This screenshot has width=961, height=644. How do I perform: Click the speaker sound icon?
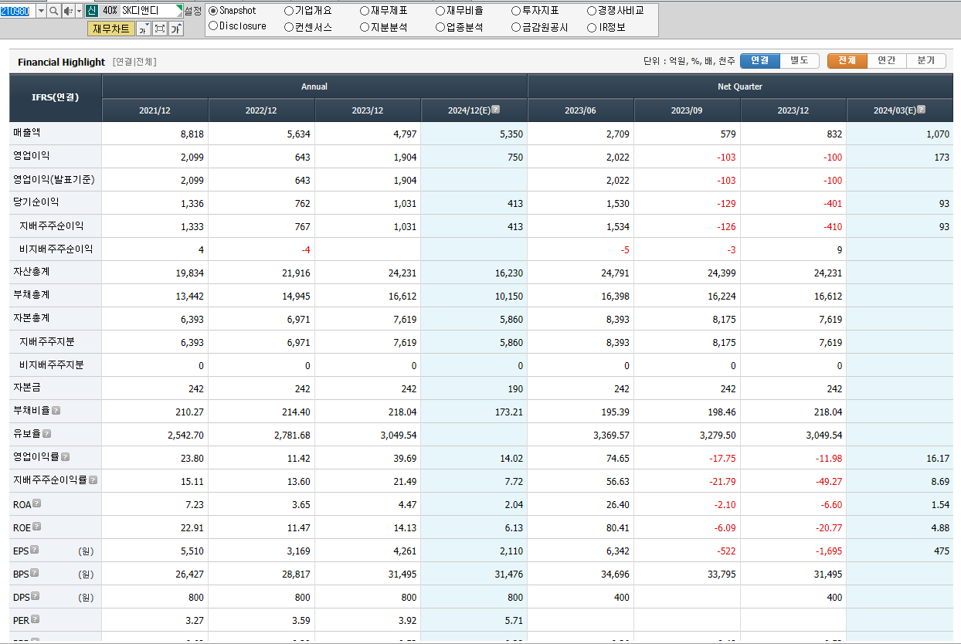click(67, 11)
